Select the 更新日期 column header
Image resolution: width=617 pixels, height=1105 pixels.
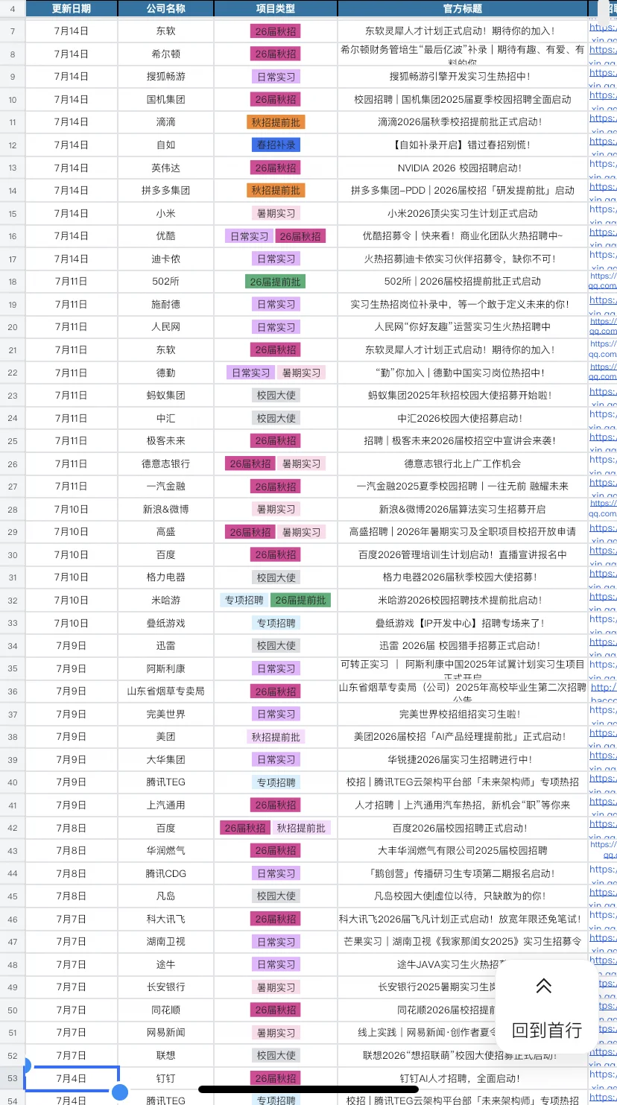[x=72, y=8]
